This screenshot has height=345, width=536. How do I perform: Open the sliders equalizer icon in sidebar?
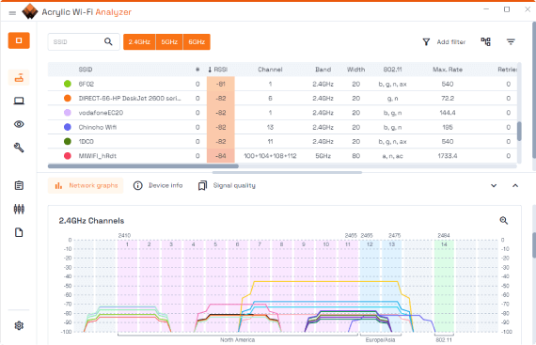19,209
